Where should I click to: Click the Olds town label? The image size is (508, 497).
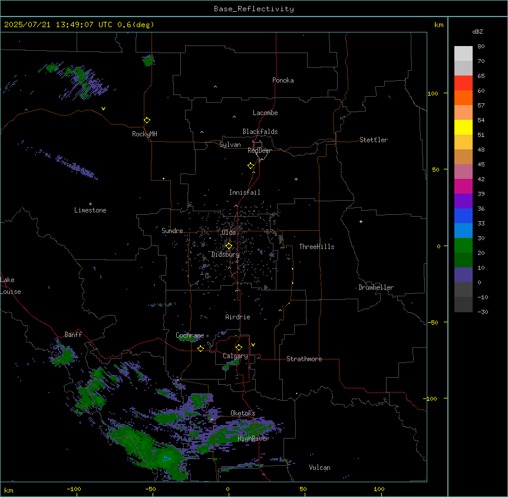coord(229,233)
